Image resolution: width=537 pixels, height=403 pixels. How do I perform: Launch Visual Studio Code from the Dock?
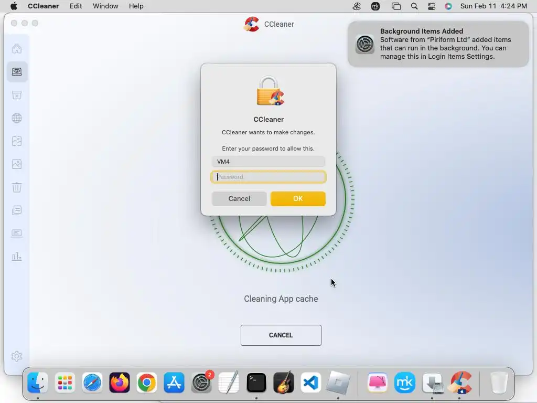[x=310, y=383]
